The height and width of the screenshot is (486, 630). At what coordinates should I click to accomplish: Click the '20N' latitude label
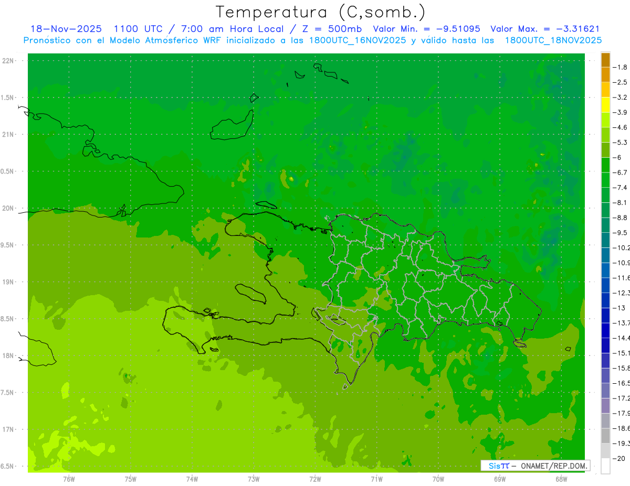8,208
